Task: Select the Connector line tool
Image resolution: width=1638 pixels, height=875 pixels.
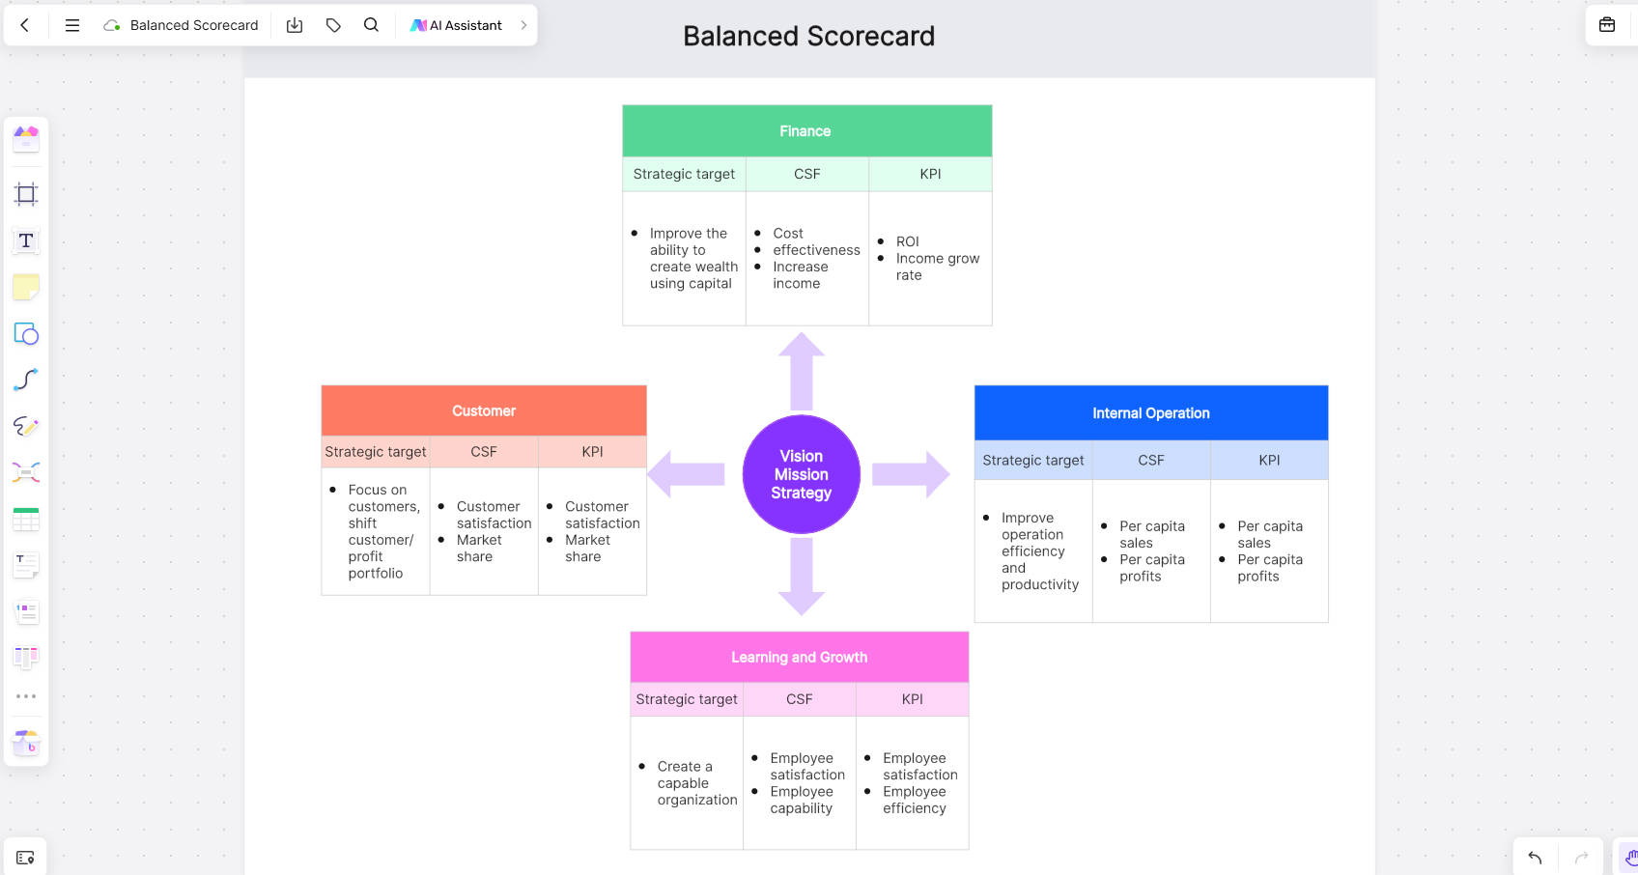Action: (26, 380)
